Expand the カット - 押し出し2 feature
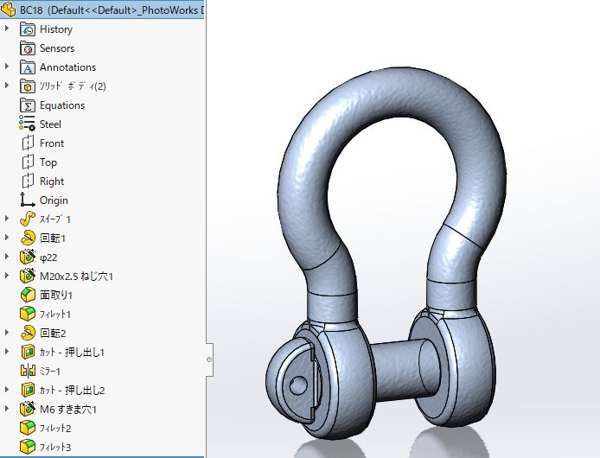Image resolution: width=600 pixels, height=458 pixels. tap(7, 389)
